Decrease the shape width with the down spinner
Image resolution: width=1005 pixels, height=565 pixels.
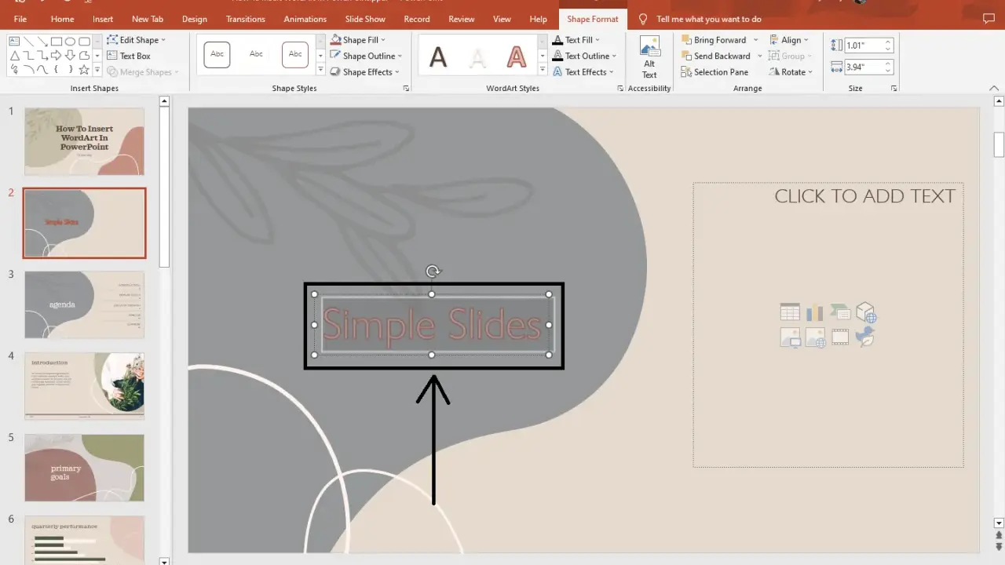point(888,71)
